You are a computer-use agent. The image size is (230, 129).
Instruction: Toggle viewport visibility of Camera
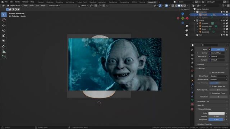point(224,23)
